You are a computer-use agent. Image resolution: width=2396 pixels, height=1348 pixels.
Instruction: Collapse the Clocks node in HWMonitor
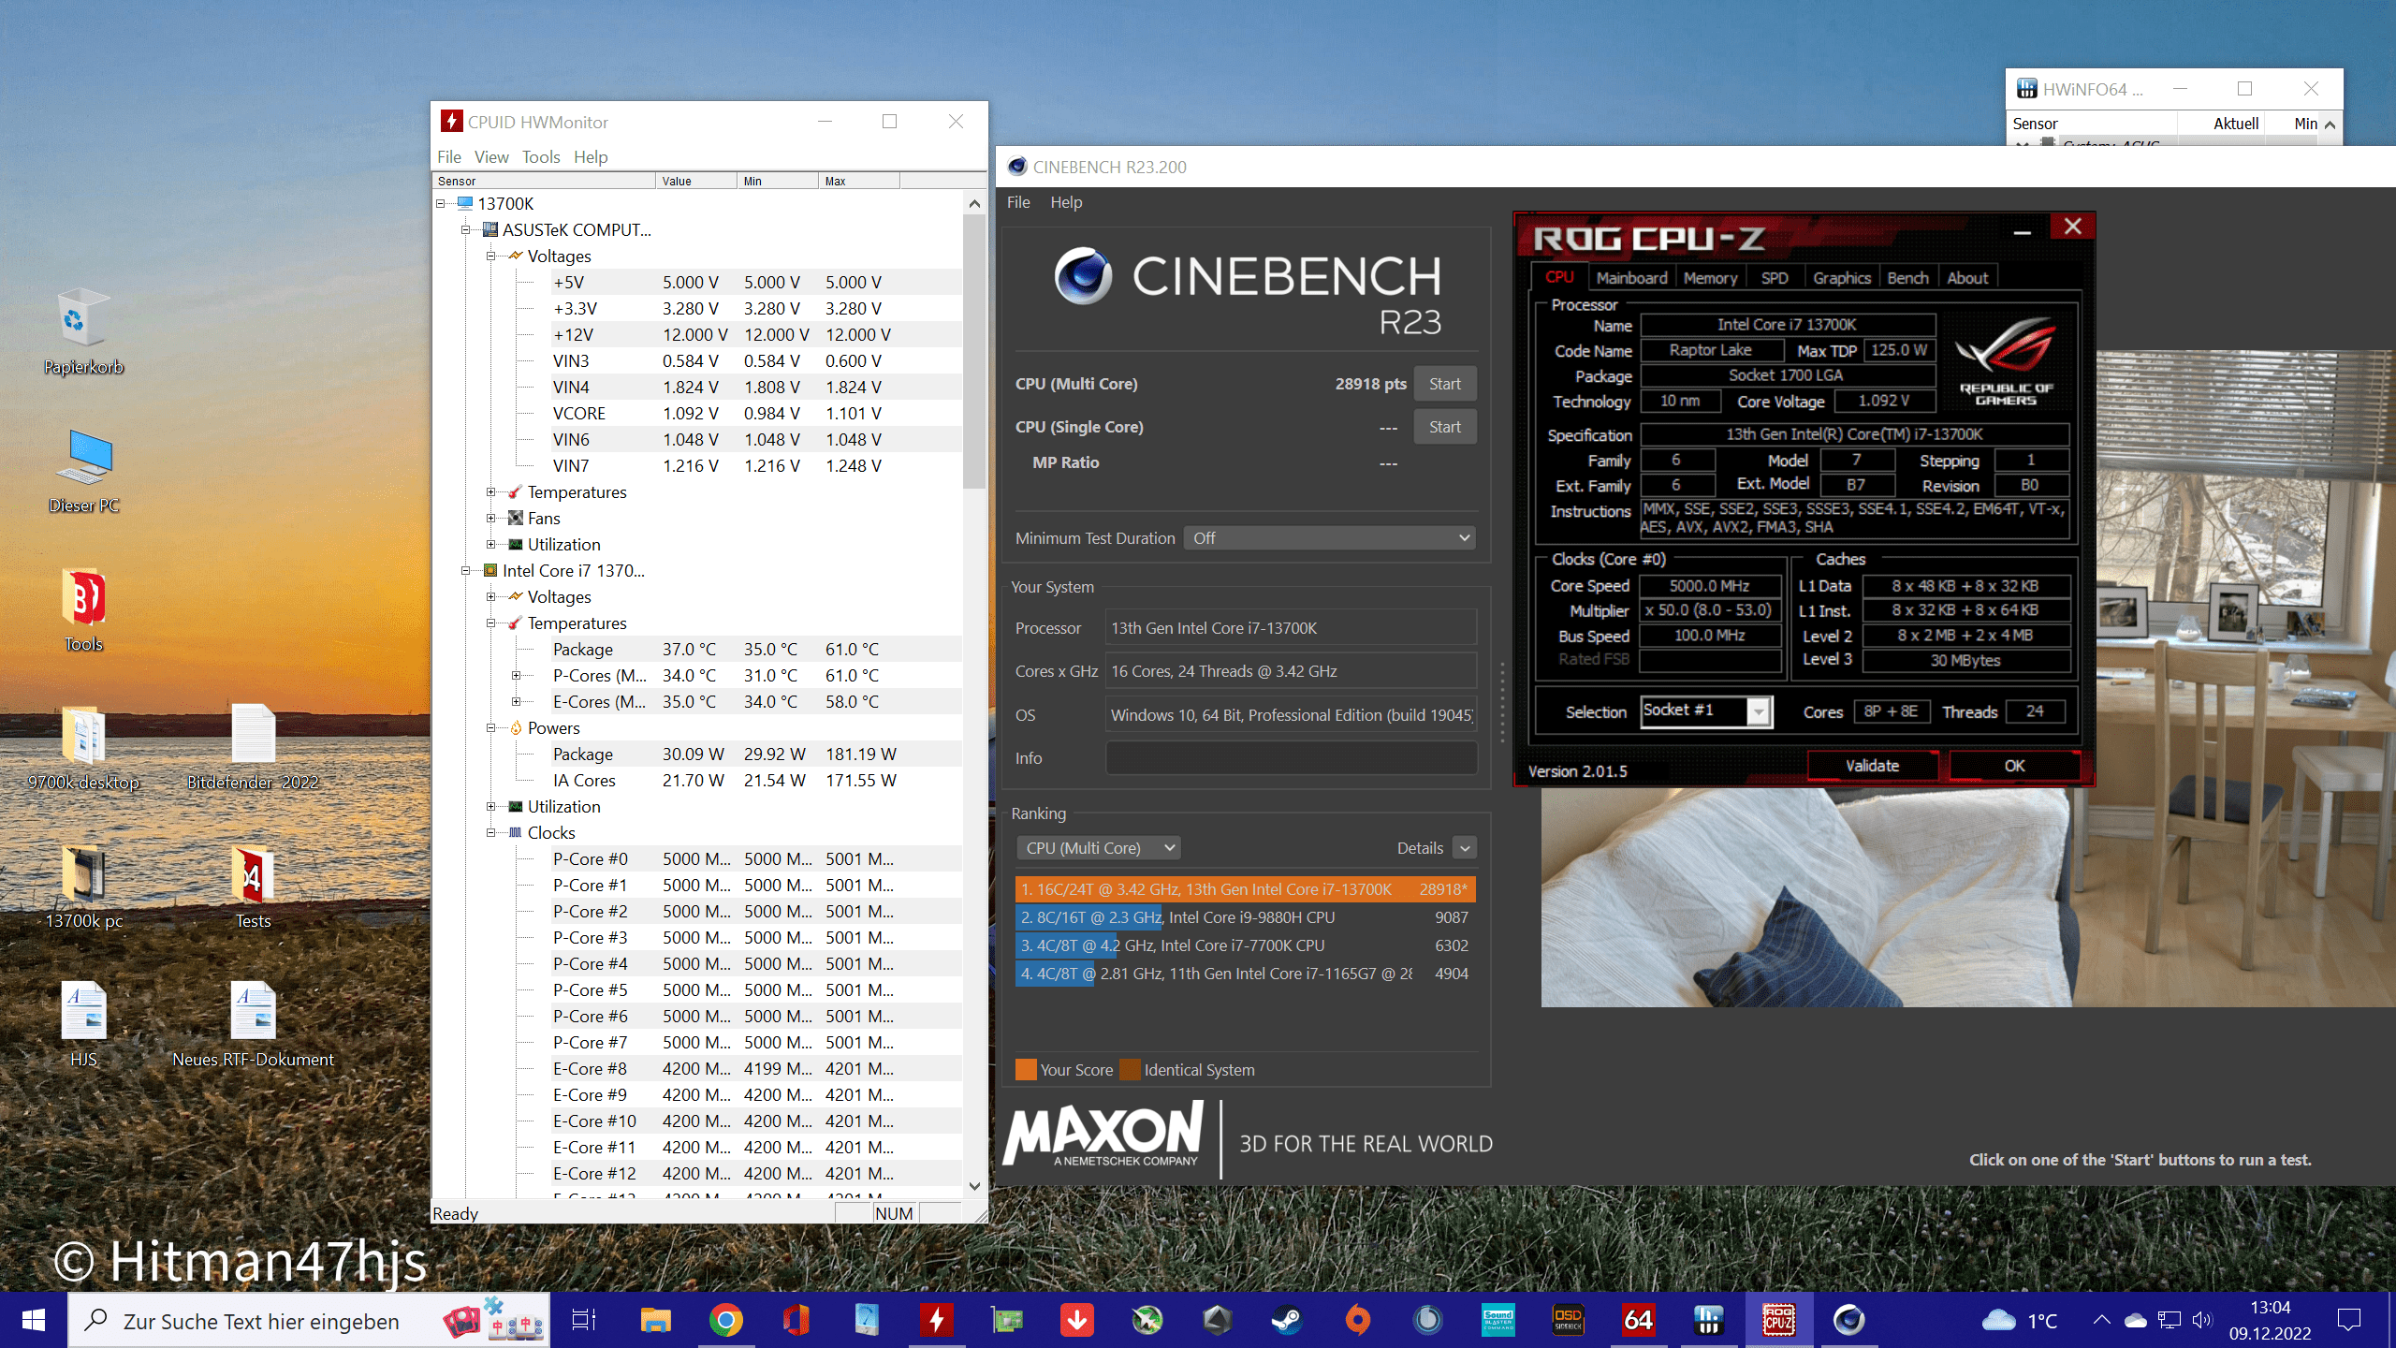pos(491,832)
